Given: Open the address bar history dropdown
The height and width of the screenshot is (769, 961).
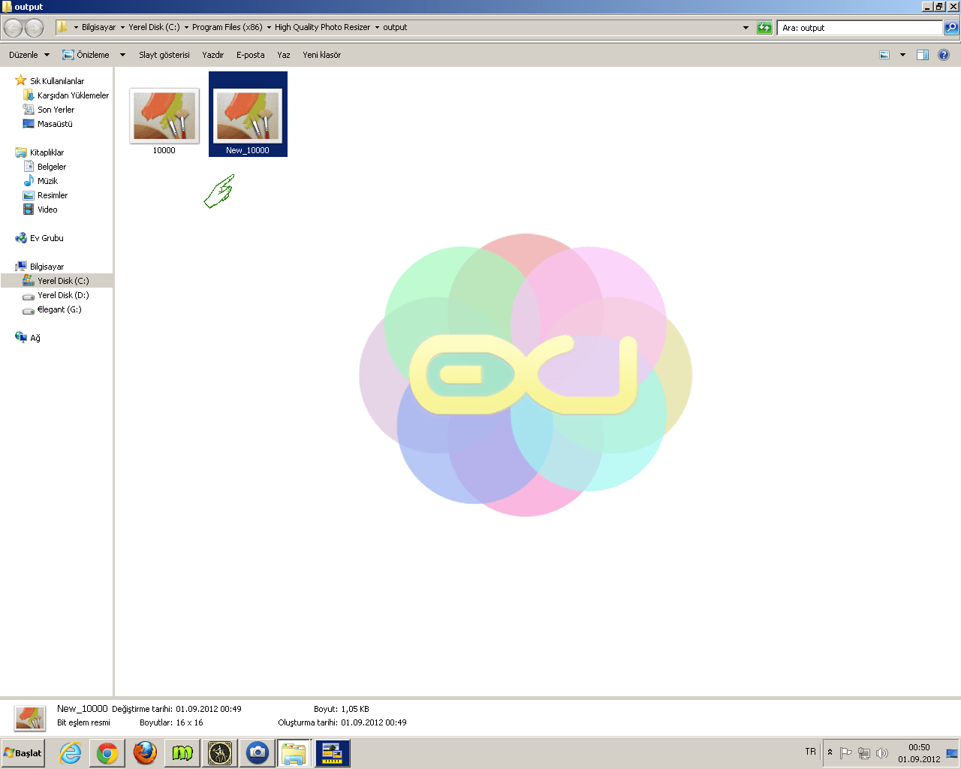Looking at the screenshot, I should tap(746, 28).
